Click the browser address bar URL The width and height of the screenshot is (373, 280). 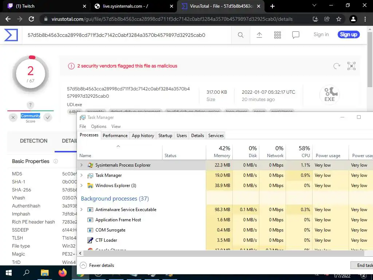tap(172, 19)
